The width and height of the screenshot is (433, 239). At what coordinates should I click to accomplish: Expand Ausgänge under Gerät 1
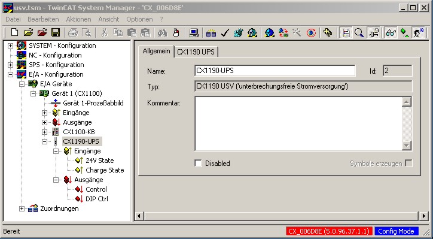[x=44, y=123]
